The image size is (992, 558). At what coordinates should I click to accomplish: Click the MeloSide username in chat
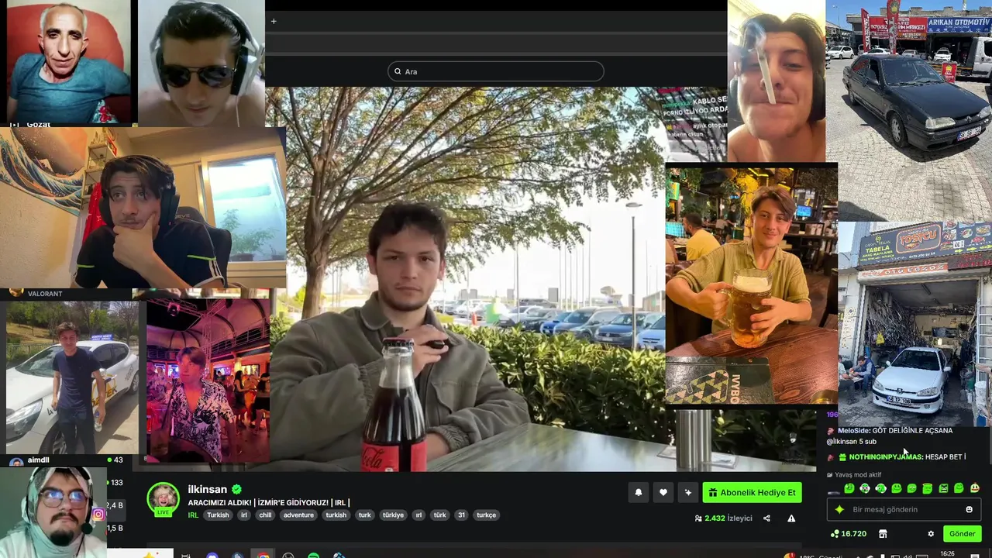(x=854, y=430)
